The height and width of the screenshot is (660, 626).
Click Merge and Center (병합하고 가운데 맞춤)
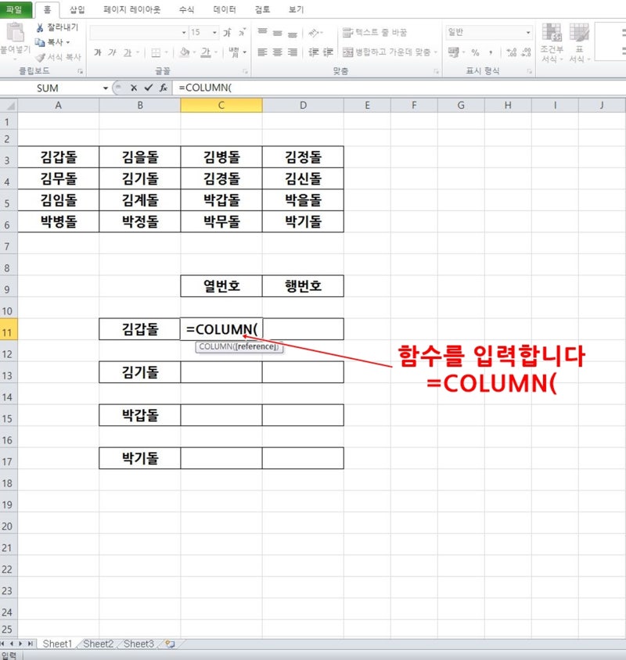click(x=387, y=52)
